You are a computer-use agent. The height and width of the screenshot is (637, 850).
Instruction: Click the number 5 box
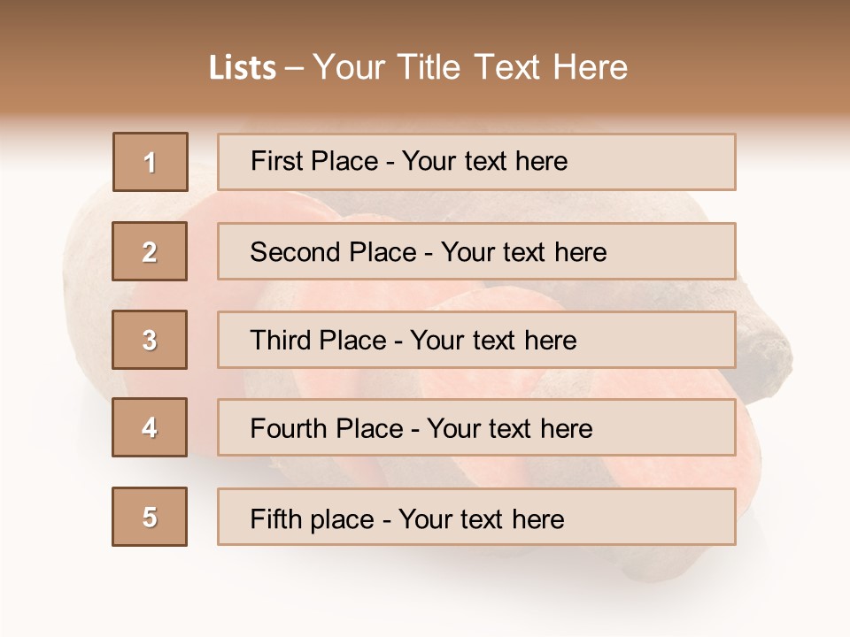click(150, 517)
